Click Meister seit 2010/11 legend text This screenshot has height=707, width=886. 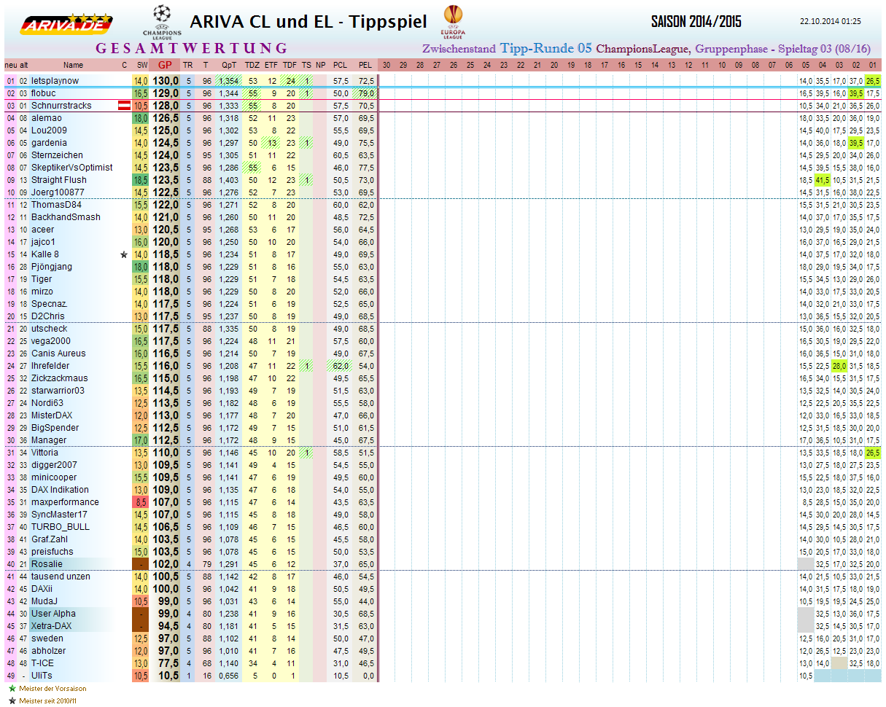point(48,700)
